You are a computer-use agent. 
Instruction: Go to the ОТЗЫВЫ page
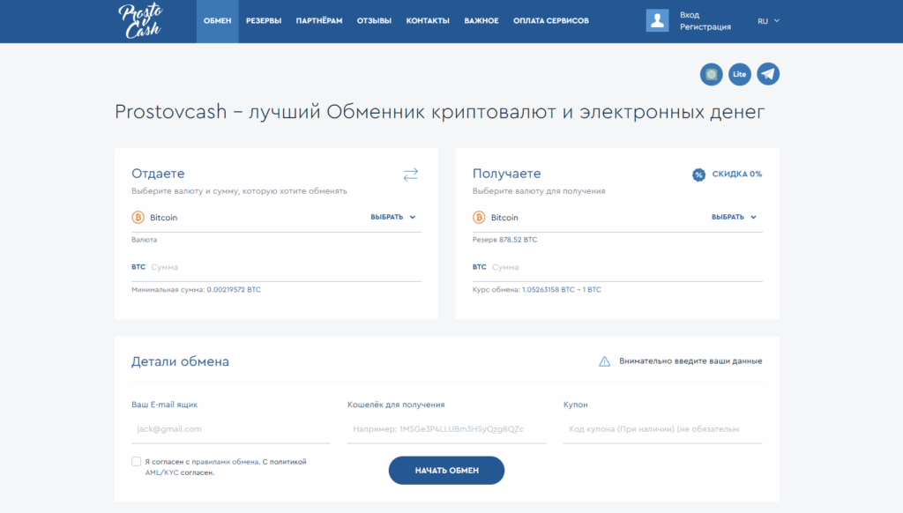pyautogui.click(x=374, y=21)
